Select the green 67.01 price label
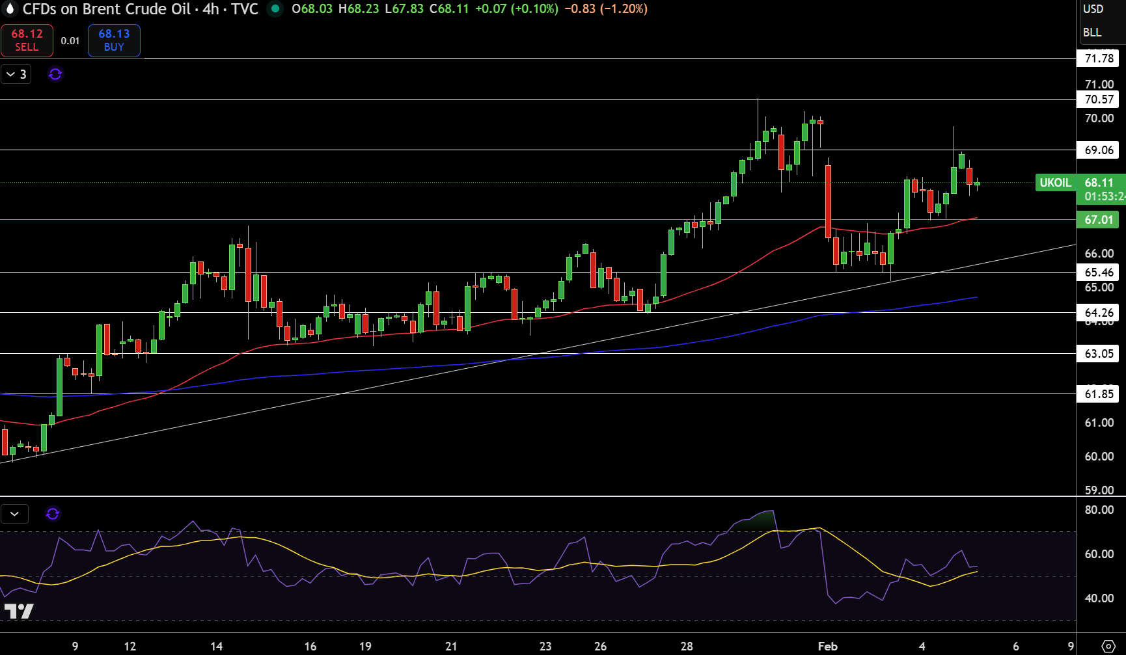Screen dimensions: 1126x655 [x=1099, y=220]
